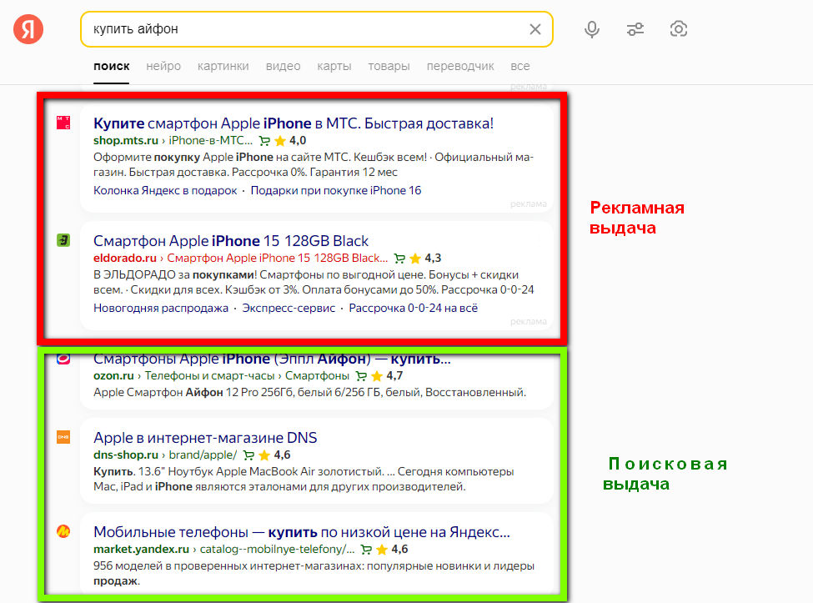This screenshot has height=603, width=813.
Task: Open 'Колонка Яндекс в подарок' sitelink
Action: click(165, 190)
